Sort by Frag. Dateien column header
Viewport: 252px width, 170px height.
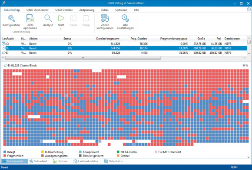pyautogui.click(x=139, y=39)
